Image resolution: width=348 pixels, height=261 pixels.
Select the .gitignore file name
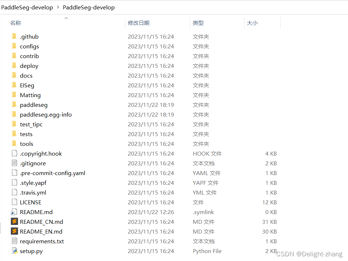tap(33, 163)
